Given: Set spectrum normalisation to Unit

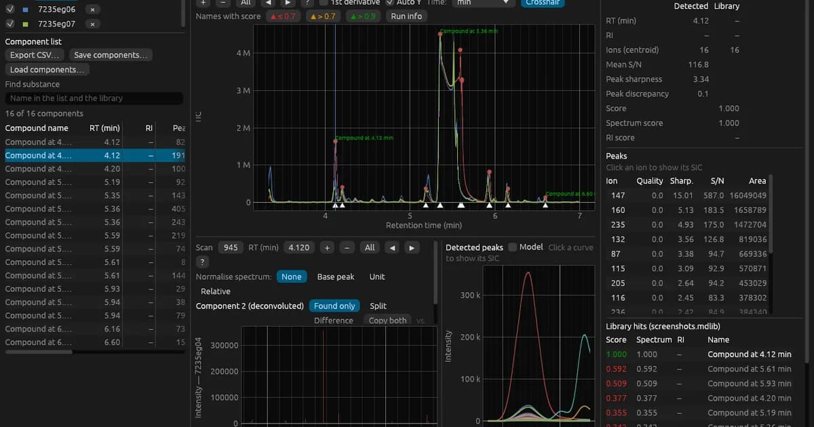Looking at the screenshot, I should tap(377, 277).
